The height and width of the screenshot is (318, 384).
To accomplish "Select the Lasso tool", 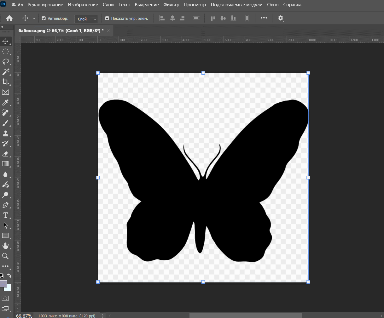I will pos(5,61).
